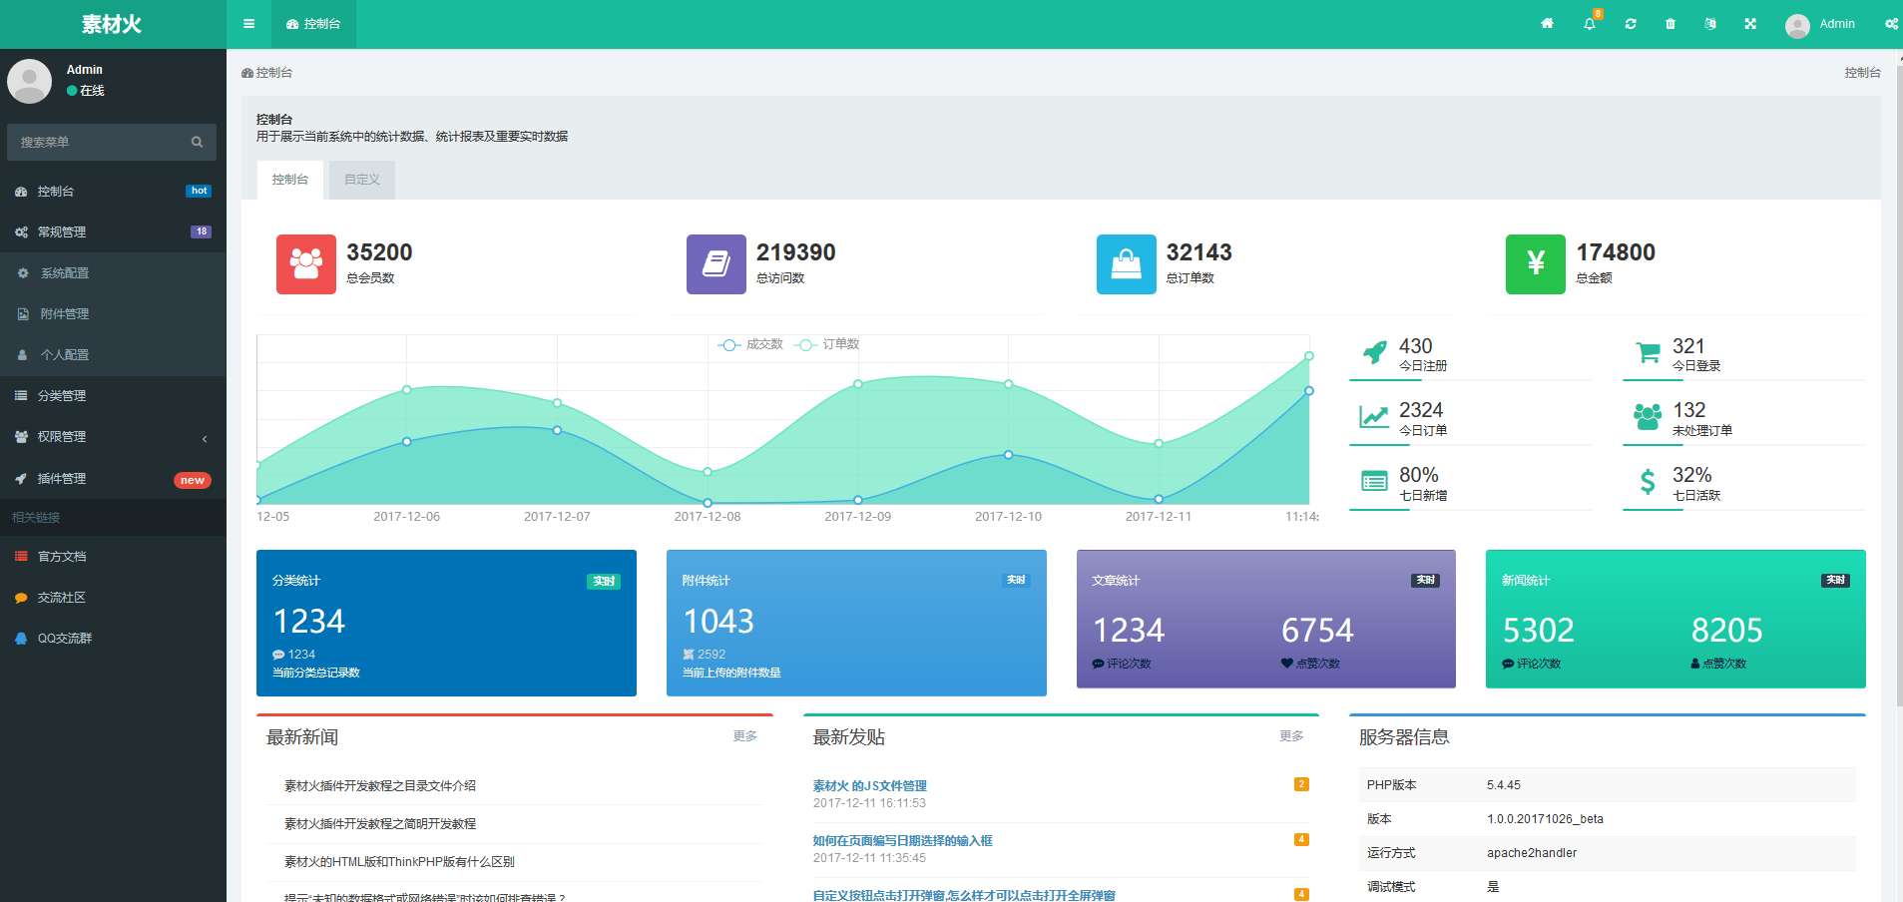This screenshot has width=1903, height=902.
Task: Click the 219390 total visits number
Action: pos(796,252)
